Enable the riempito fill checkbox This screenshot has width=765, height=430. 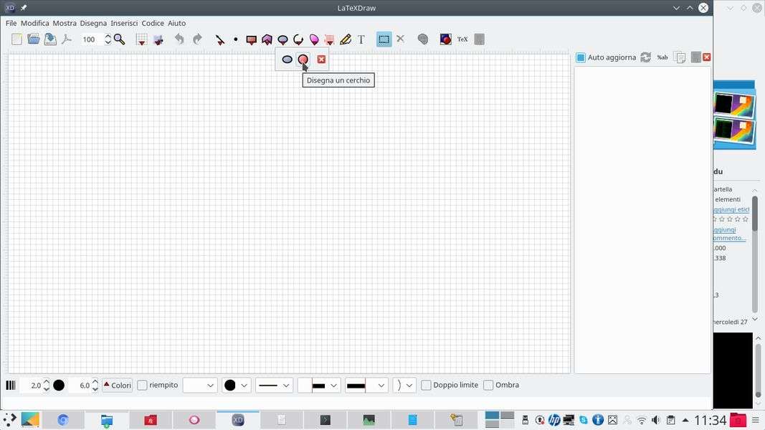click(x=143, y=386)
